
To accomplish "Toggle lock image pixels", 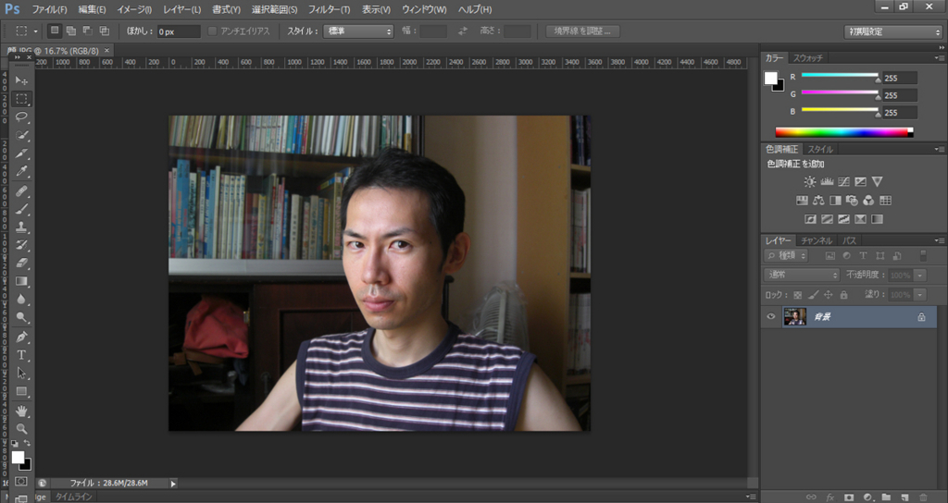I will pyautogui.click(x=813, y=295).
